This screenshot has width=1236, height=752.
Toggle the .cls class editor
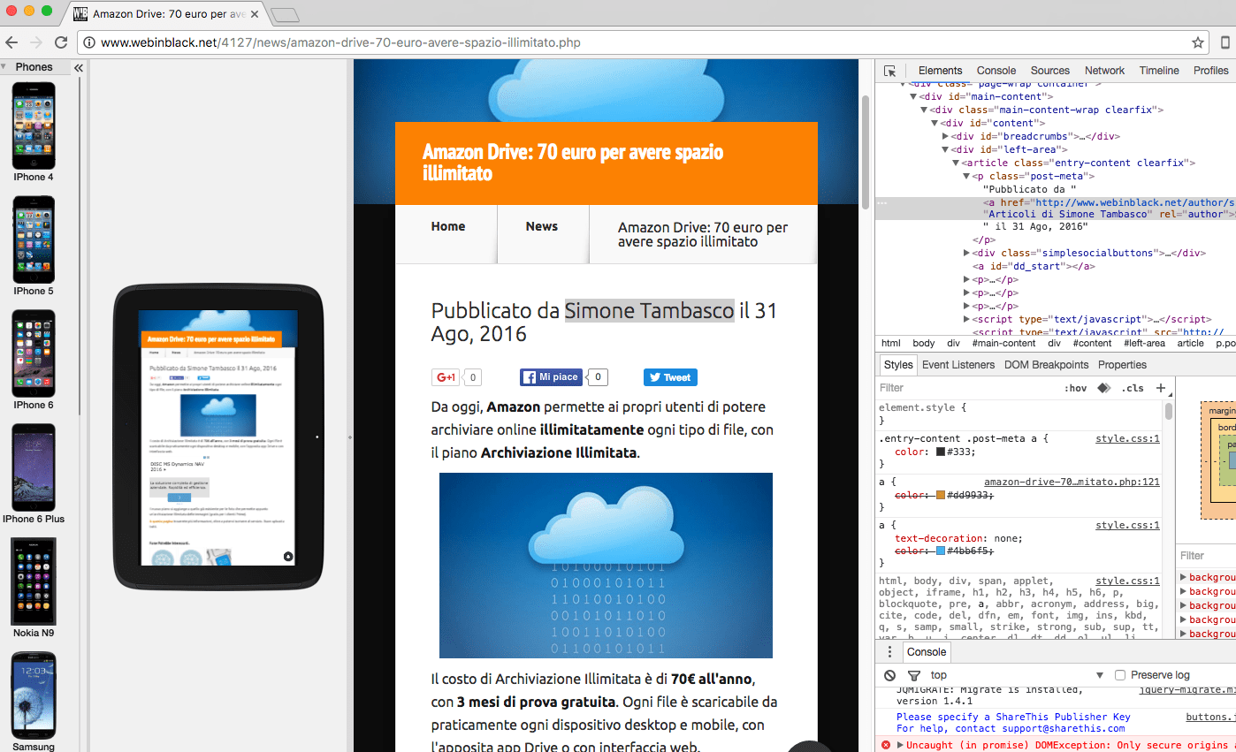click(x=1133, y=388)
